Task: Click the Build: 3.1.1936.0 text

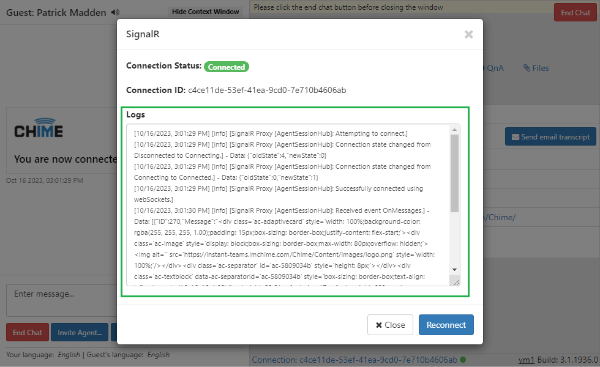Action: click(x=568, y=360)
